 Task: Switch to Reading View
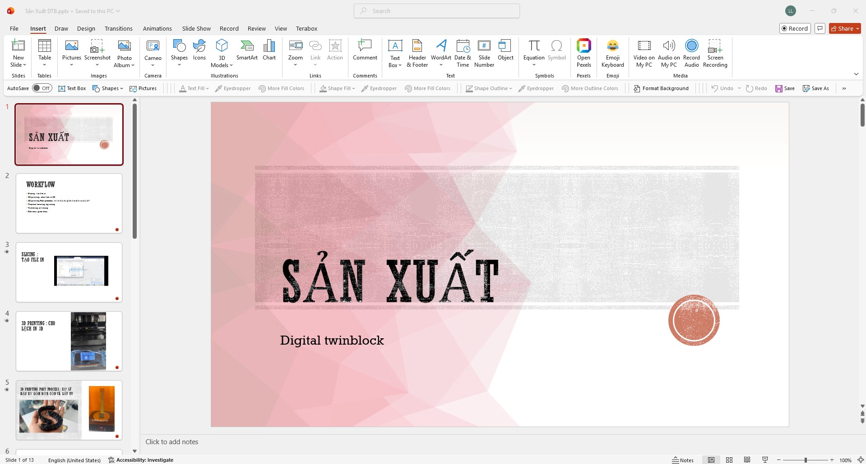747,460
